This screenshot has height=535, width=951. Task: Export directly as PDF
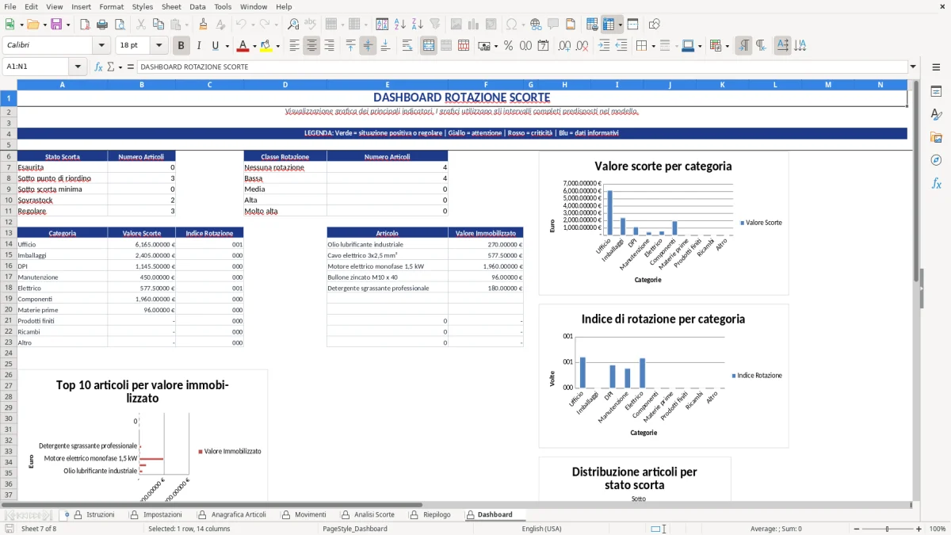(x=85, y=25)
